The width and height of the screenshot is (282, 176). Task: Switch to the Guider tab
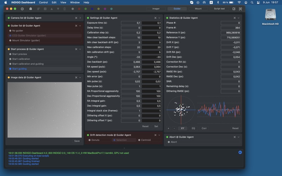pyautogui.click(x=177, y=8)
